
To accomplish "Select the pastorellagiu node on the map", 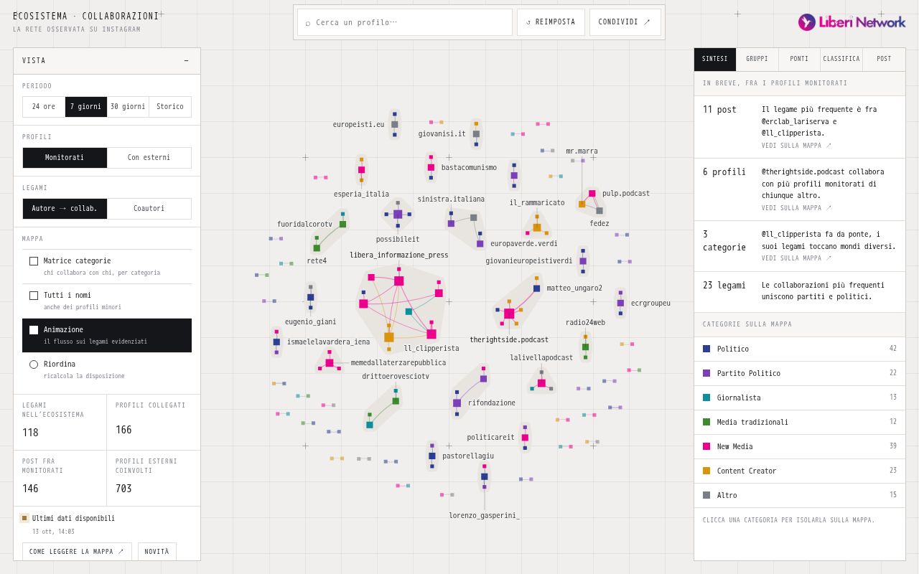I will click(x=432, y=456).
